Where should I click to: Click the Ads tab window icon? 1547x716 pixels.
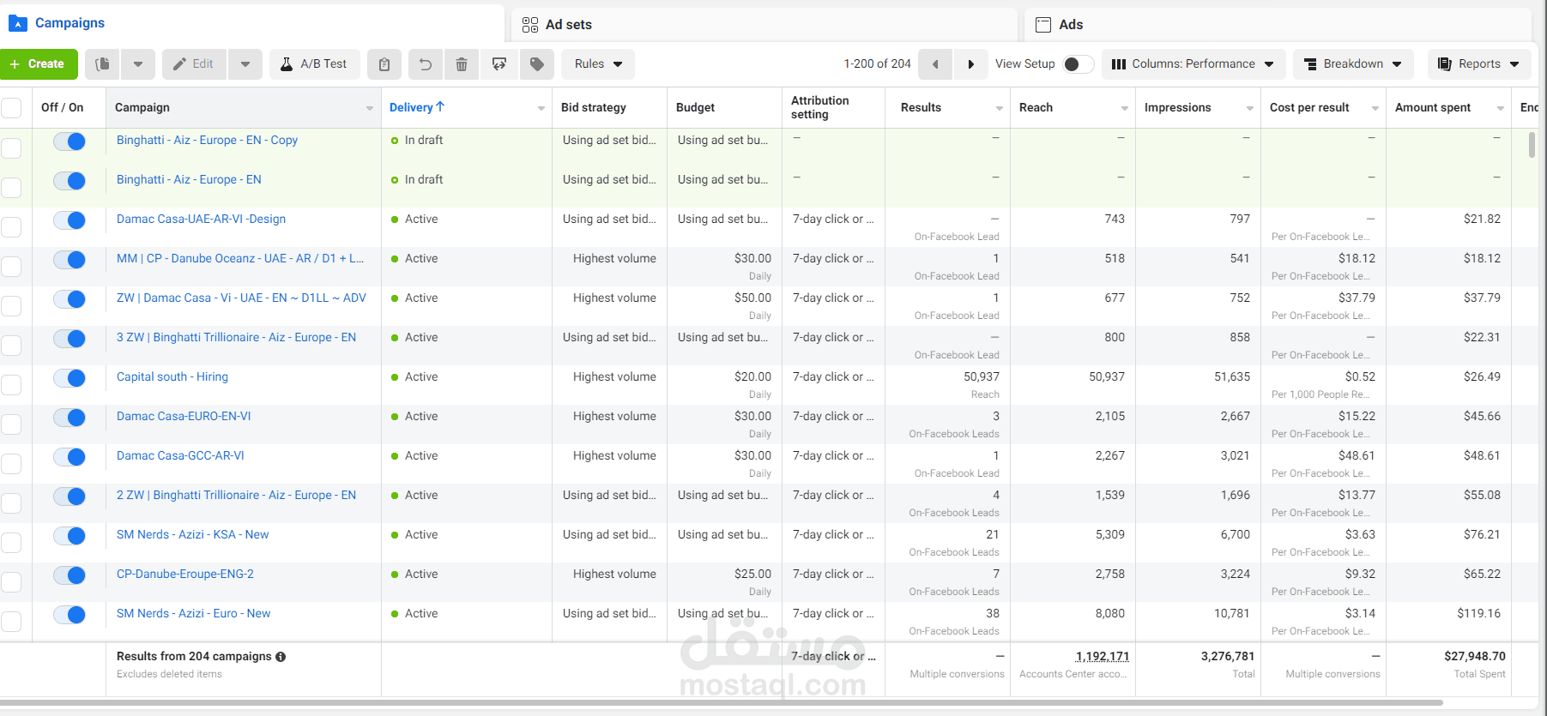1043,25
